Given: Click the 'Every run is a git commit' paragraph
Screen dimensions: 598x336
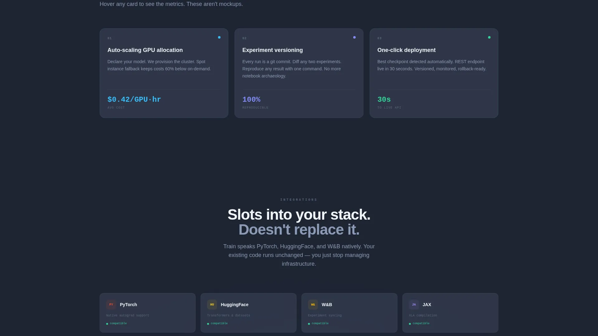Looking at the screenshot, I should click(x=292, y=69).
